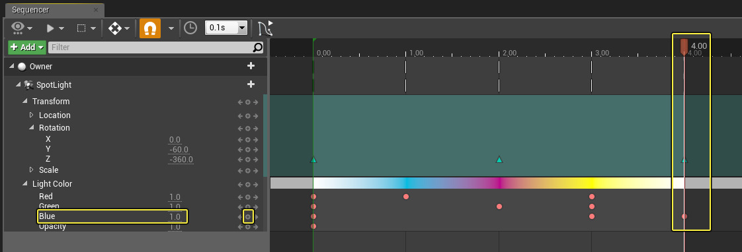Open the view options eye icon
742x252 pixels.
(x=18, y=28)
